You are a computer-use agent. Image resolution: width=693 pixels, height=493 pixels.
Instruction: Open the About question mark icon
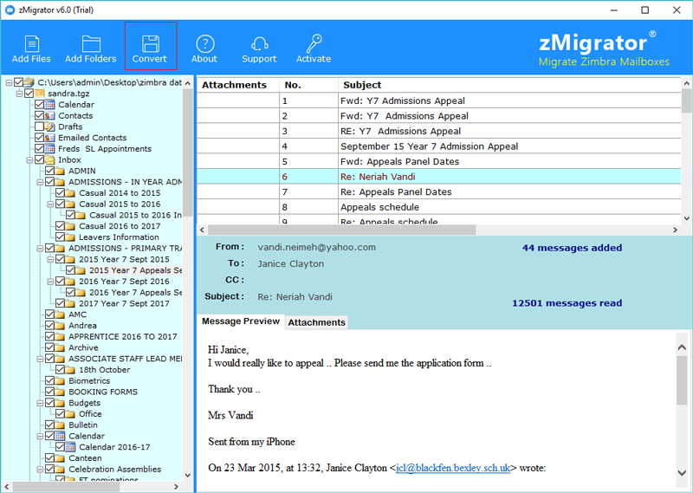pos(205,44)
